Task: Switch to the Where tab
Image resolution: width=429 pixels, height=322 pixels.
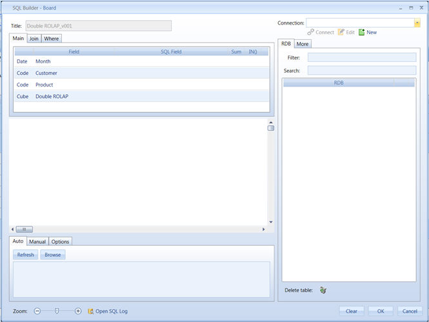Action: click(52, 39)
